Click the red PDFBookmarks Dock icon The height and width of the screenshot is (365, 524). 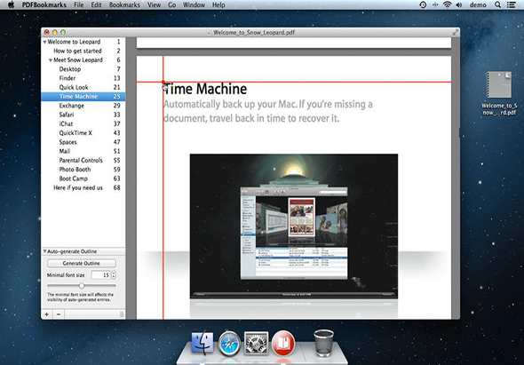(283, 344)
